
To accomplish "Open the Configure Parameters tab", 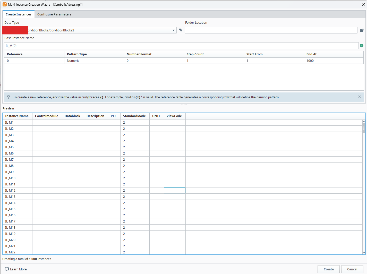I will pyautogui.click(x=54, y=14).
